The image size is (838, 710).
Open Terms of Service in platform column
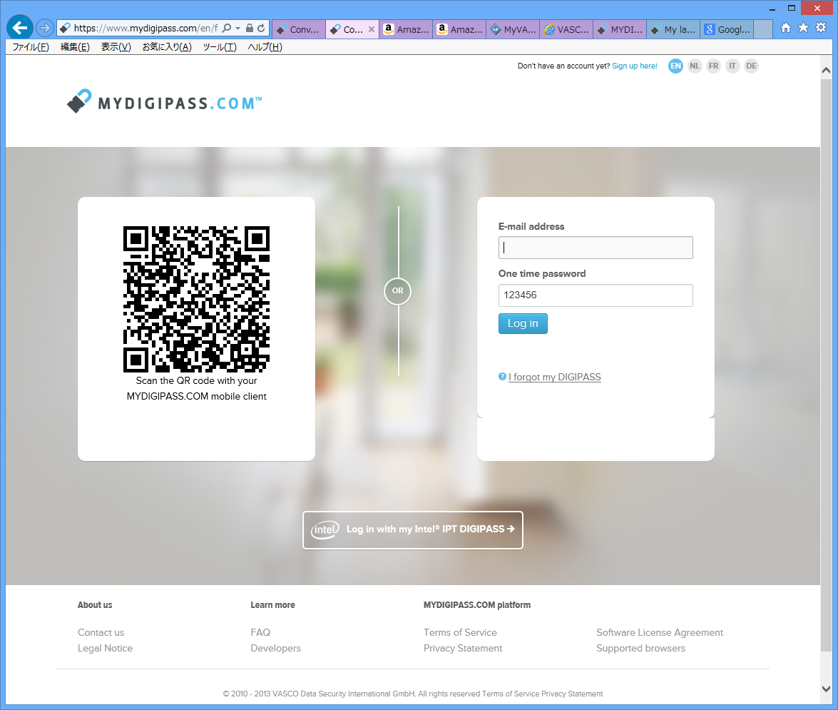[460, 632]
